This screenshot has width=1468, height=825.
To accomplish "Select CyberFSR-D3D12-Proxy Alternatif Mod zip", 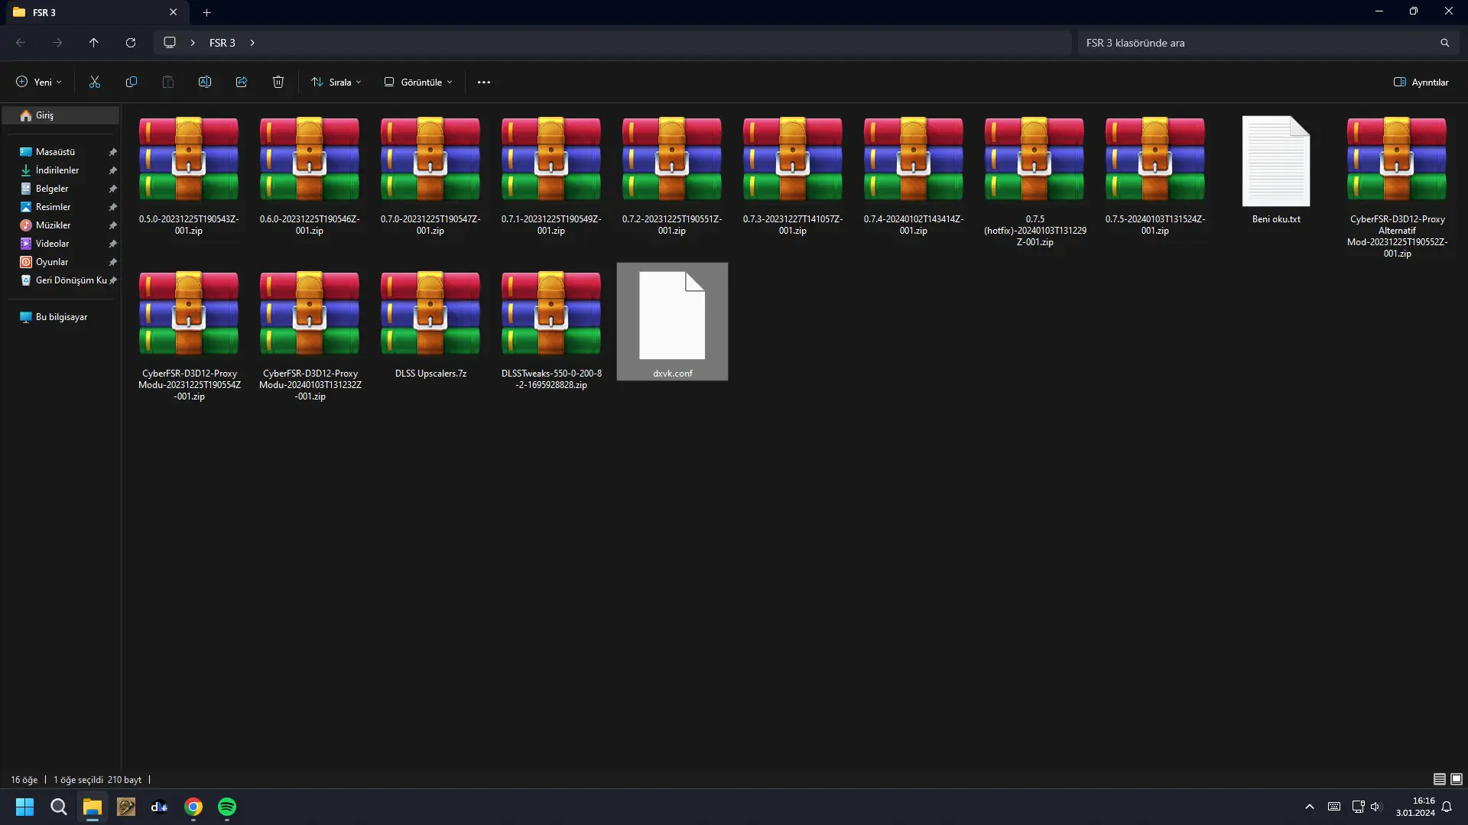I will pyautogui.click(x=1397, y=188).
